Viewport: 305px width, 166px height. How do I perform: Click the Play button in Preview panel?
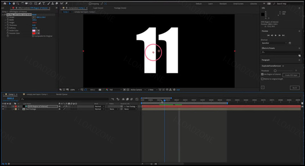[x=276, y=35]
